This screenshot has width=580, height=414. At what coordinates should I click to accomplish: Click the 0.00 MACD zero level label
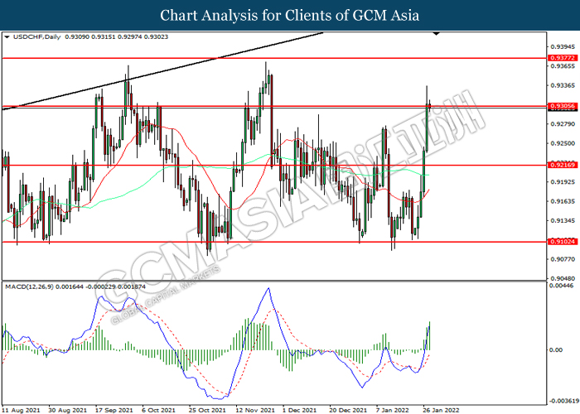(556, 349)
